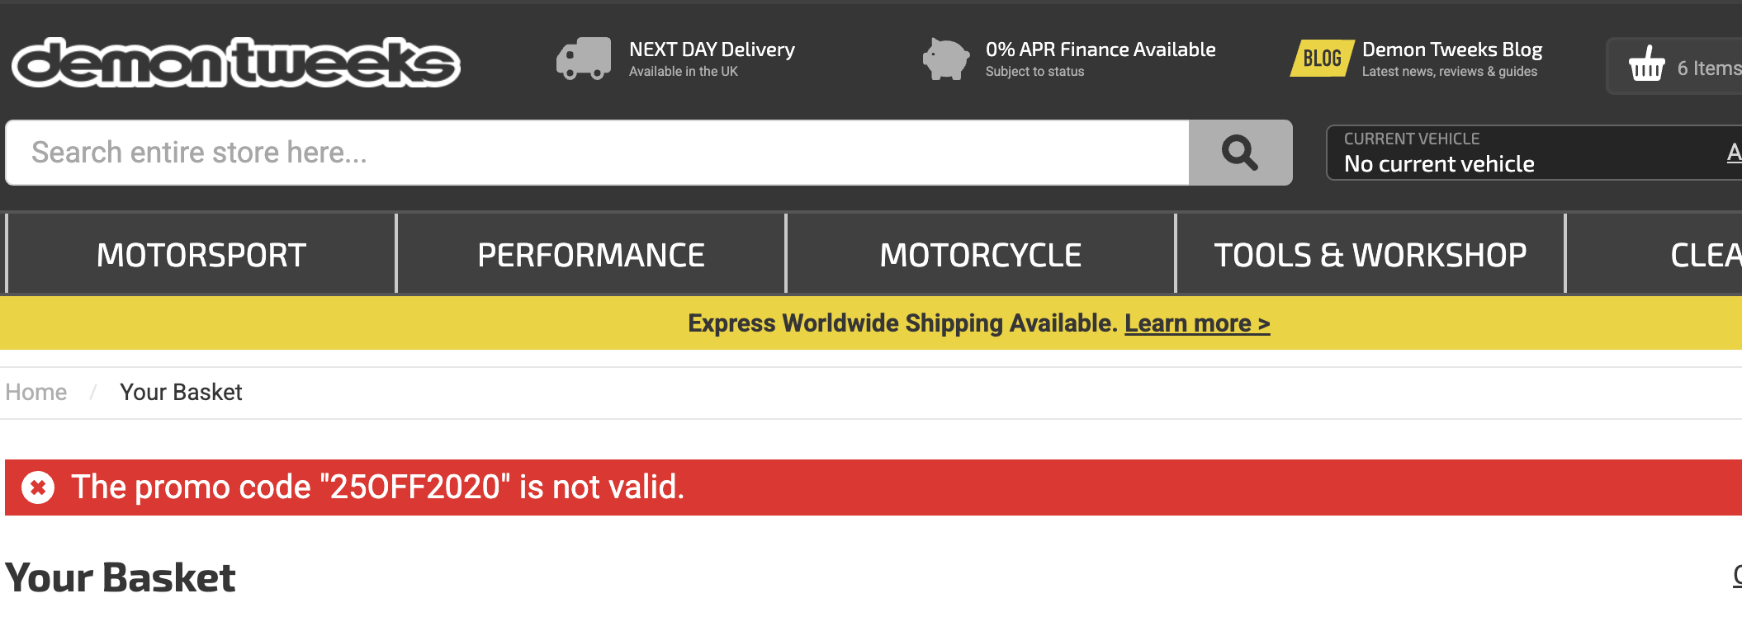This screenshot has height=617, width=1742.
Task: View the 6 Items basket summary
Action: point(1709,68)
